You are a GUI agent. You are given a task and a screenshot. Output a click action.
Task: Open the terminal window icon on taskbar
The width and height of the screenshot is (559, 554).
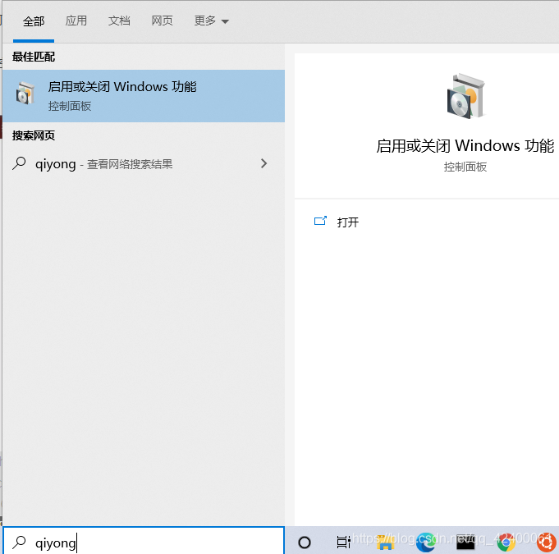tap(465, 543)
